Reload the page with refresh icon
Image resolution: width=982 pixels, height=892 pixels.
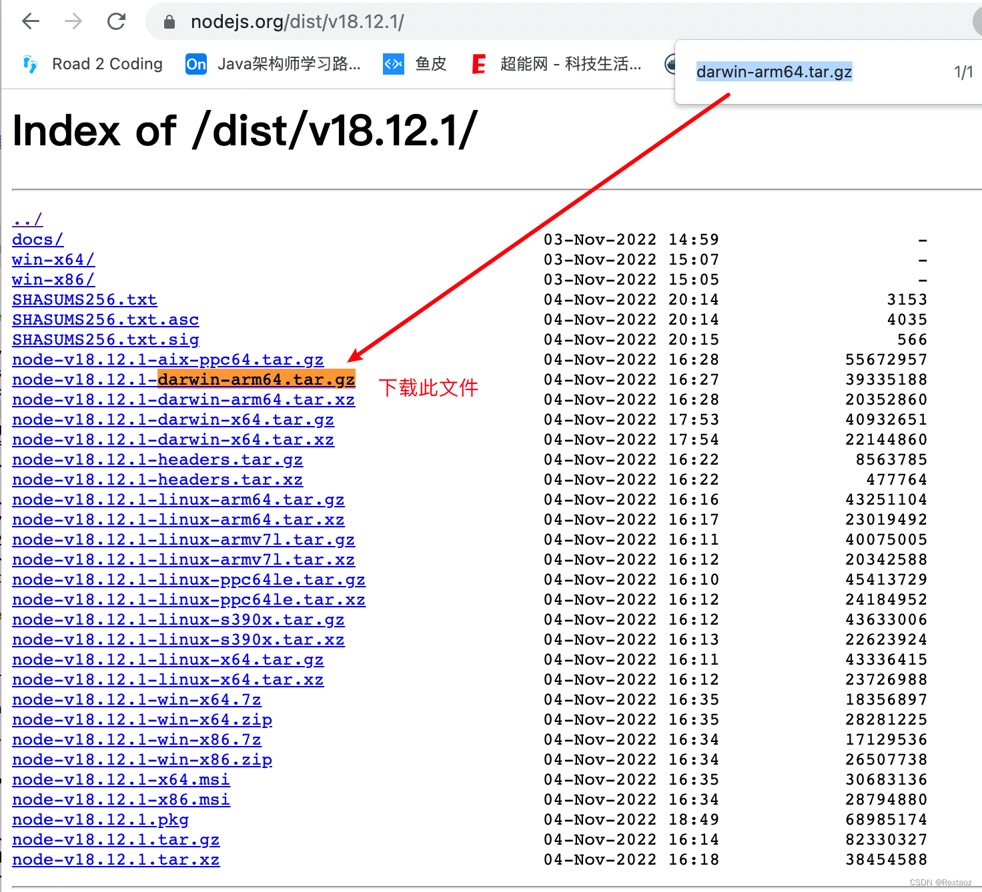click(x=117, y=21)
